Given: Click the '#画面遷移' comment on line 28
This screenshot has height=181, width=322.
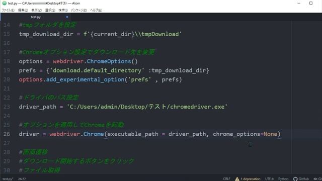Looking at the screenshot, I should (x=33, y=152).
